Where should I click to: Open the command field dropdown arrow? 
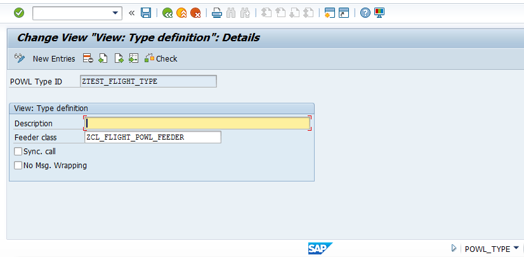pos(115,13)
